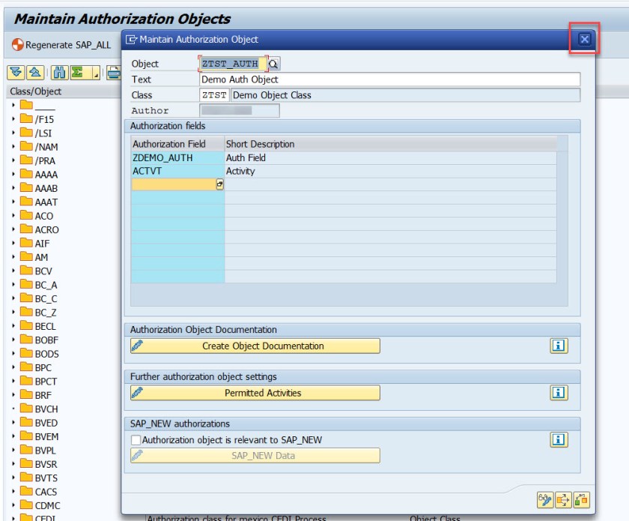Open Find with the binoculars icon
629x521 pixels.
[59, 72]
